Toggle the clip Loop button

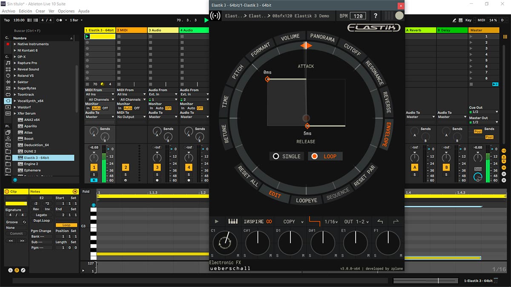66,225
